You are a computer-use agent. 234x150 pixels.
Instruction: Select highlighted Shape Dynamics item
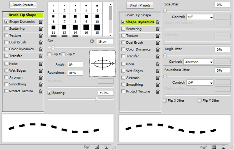[140, 22]
